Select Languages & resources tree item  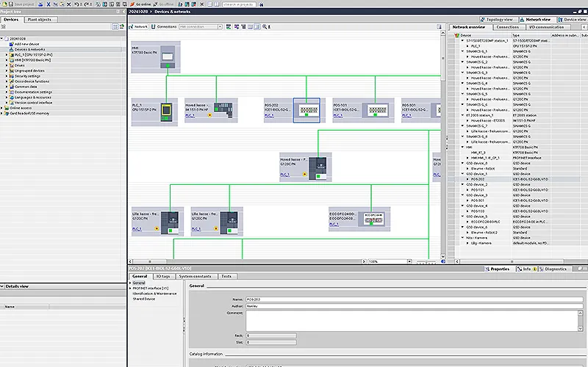tap(32, 98)
